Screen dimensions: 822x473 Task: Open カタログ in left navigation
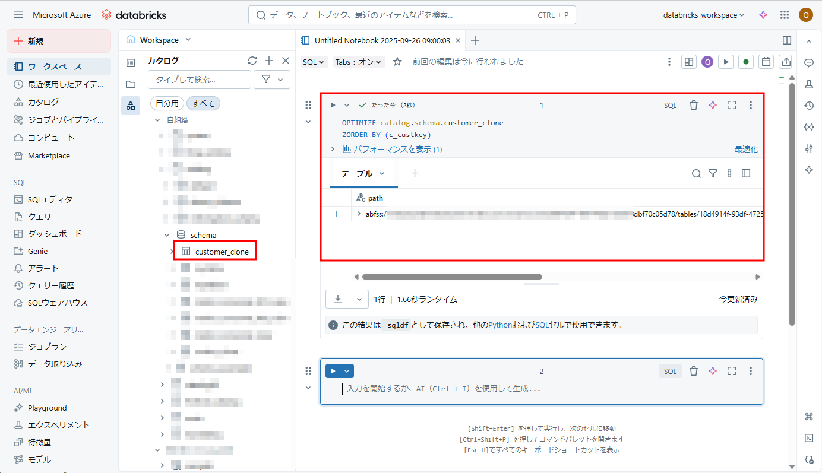coord(43,102)
